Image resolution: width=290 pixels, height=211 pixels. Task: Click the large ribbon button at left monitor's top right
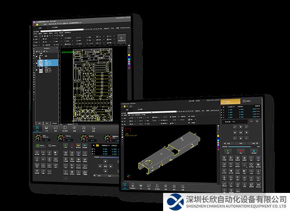(x=122, y=38)
